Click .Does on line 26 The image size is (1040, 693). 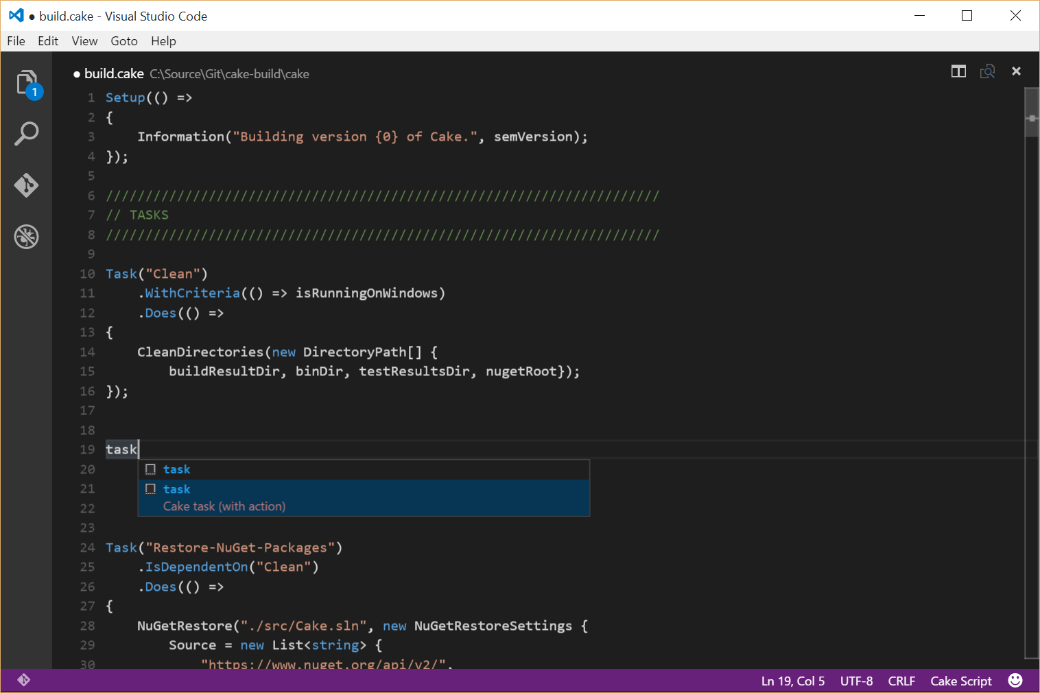pyautogui.click(x=158, y=587)
